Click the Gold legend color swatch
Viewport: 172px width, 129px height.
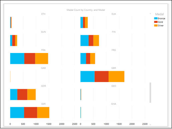pyautogui.click(x=156, y=22)
